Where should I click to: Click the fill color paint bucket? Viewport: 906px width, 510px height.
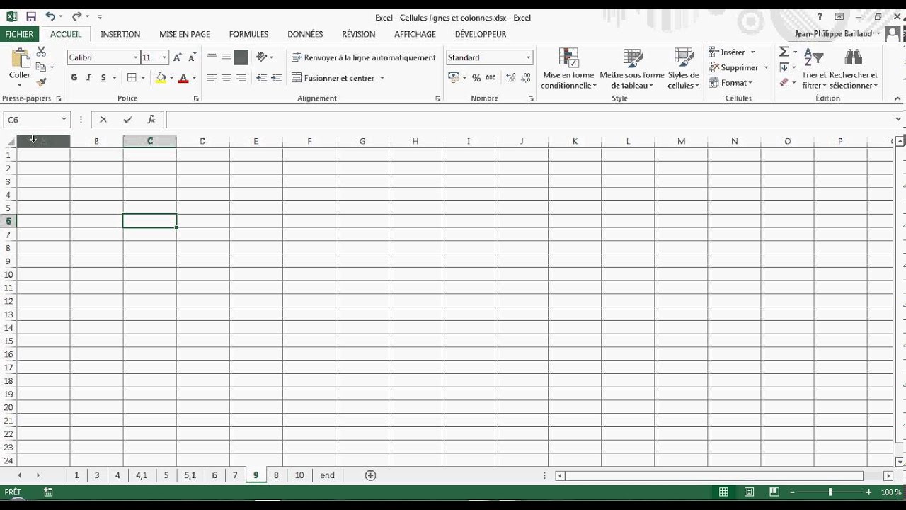(161, 78)
